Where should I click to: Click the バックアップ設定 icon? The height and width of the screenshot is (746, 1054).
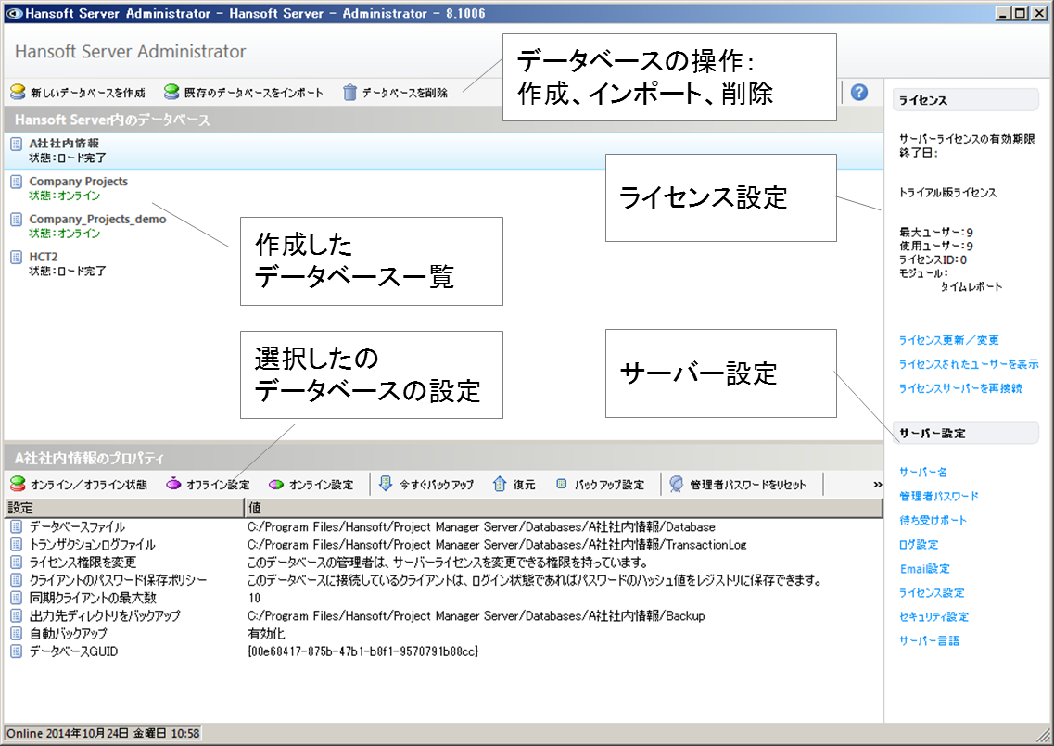561,484
